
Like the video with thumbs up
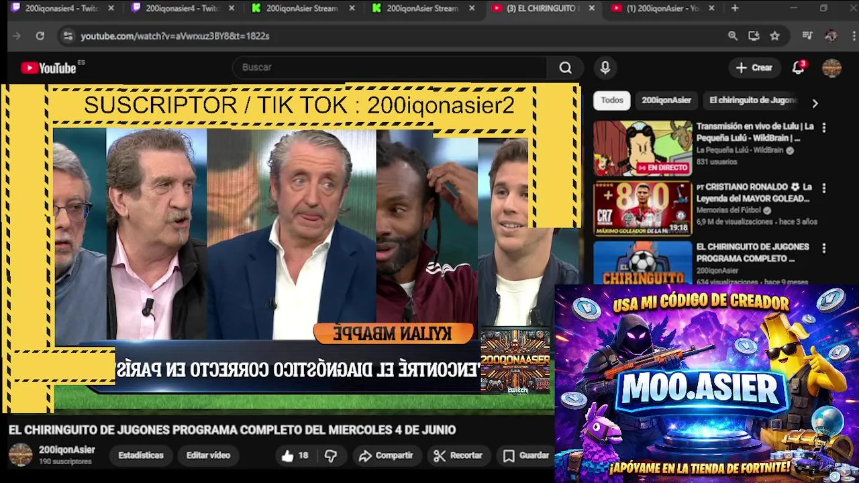pos(295,455)
